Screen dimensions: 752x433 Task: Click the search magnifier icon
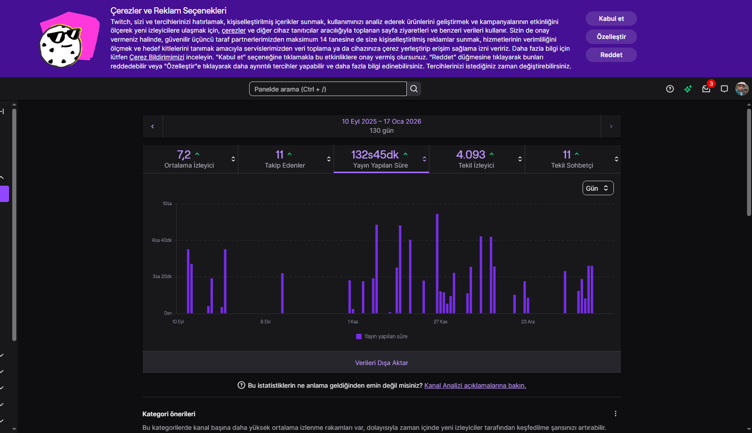tap(414, 89)
